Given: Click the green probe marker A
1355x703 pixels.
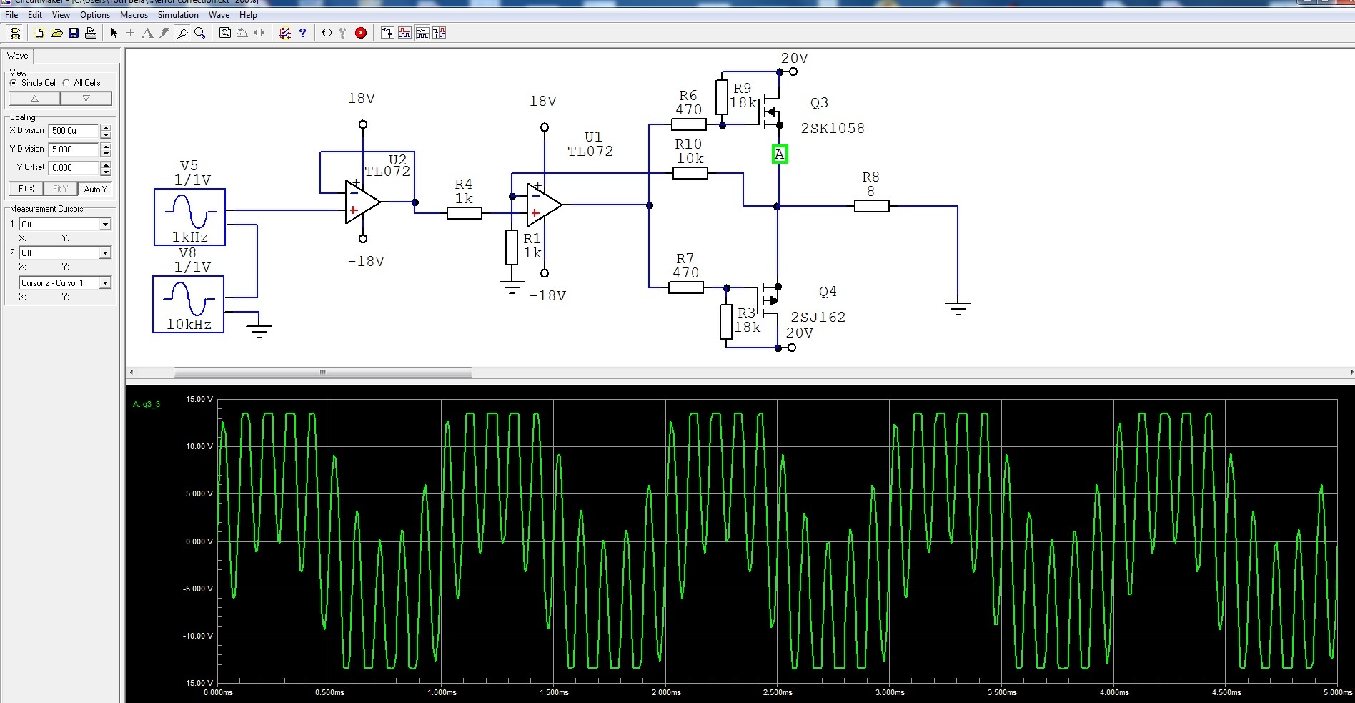Looking at the screenshot, I should (x=780, y=154).
